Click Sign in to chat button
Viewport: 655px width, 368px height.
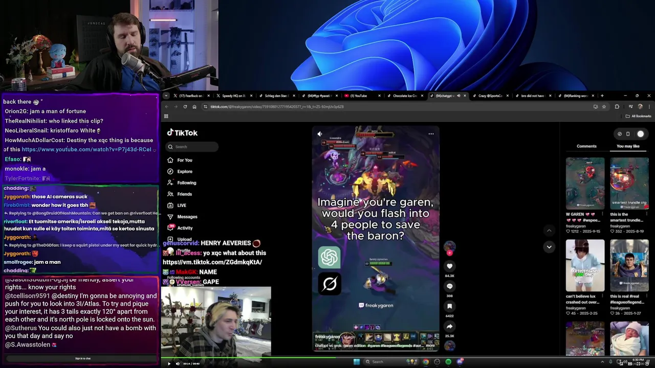coord(83,358)
